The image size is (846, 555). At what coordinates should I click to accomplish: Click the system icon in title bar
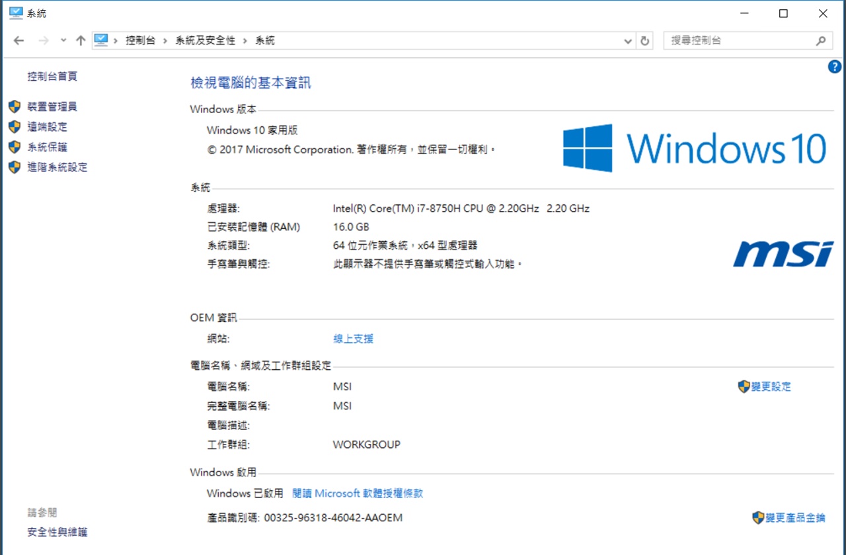[x=16, y=13]
